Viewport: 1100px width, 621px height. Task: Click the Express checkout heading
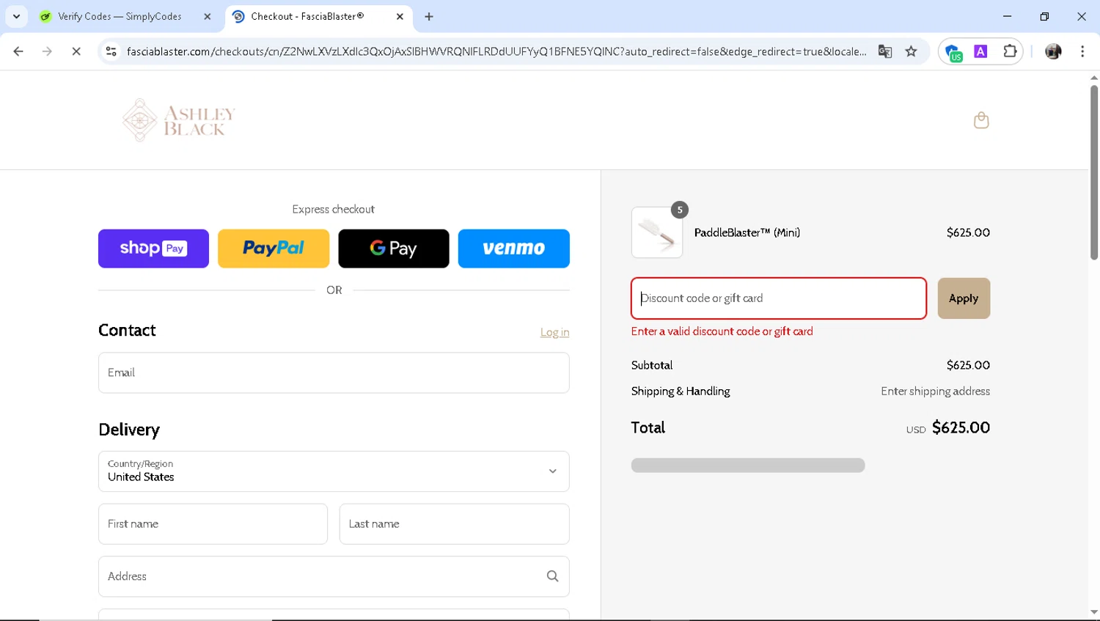[334, 210]
